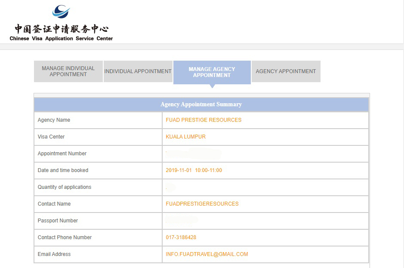Click the Chinese Visa Application Service Center title text
404x268 pixels.
click(x=61, y=38)
